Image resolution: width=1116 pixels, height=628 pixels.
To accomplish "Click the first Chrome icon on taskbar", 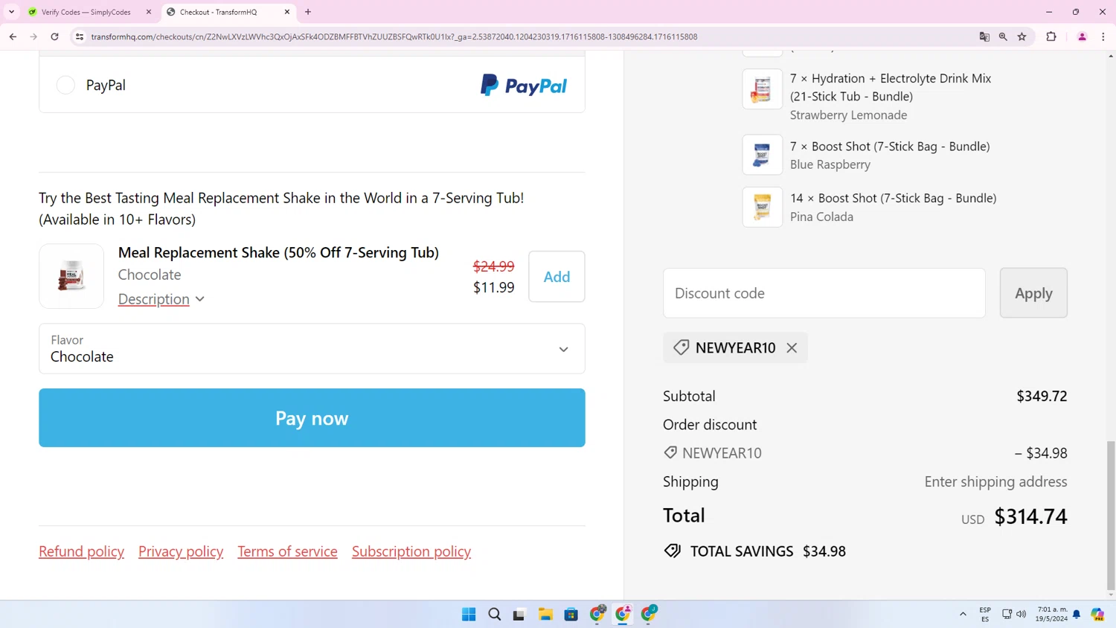I will 597,614.
